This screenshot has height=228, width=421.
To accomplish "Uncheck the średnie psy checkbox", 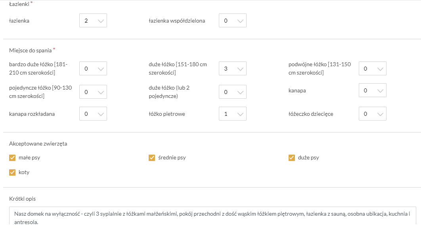I will (152, 158).
